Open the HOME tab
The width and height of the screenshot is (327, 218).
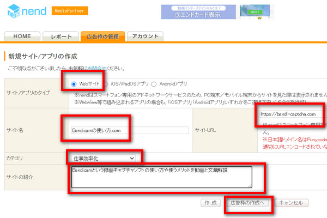click(22, 37)
